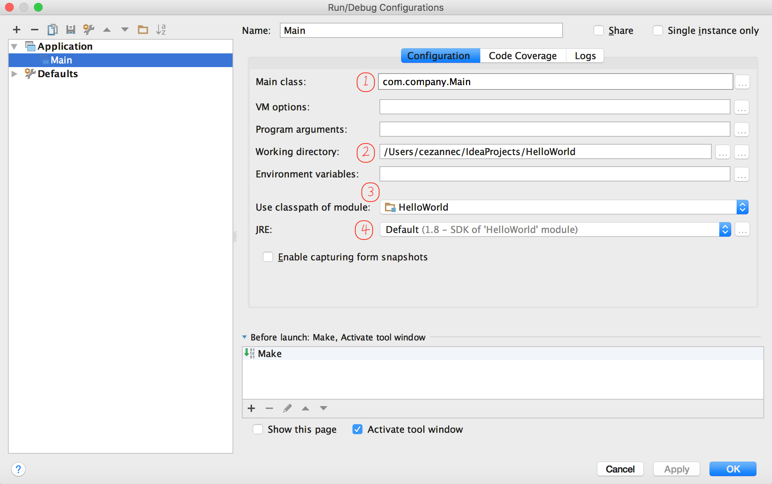772x484 pixels.
Task: Enable capturing form snapshots
Action: pyautogui.click(x=268, y=257)
